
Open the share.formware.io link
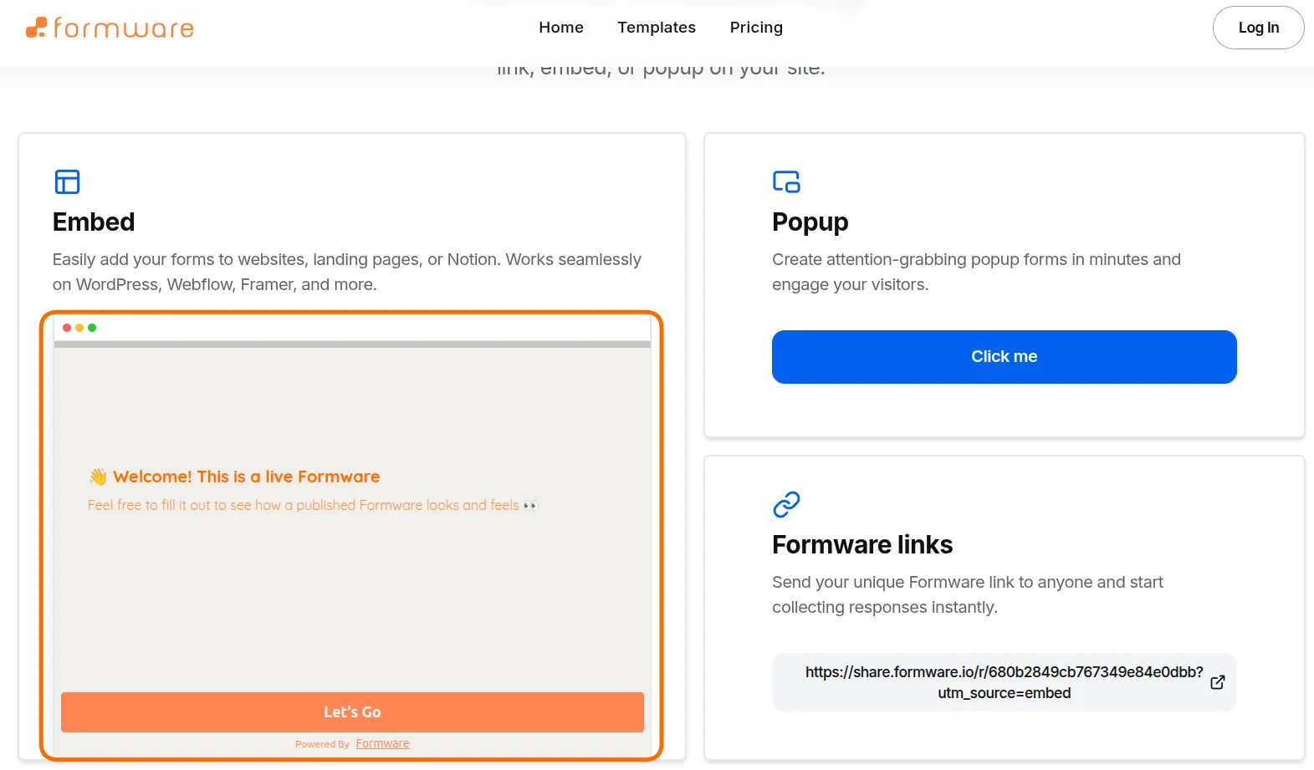1004,682
